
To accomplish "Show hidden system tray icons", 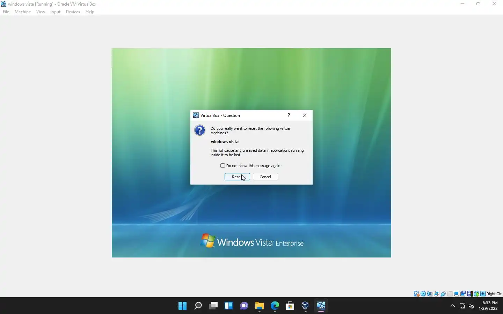I will tap(453, 306).
